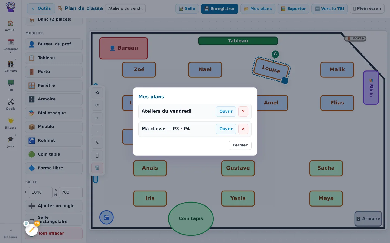Select Gustave's desk
This screenshot has height=243, width=390.
coord(238,168)
